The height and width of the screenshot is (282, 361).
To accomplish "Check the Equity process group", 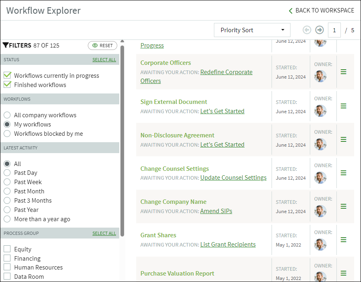I will (x=7, y=249).
